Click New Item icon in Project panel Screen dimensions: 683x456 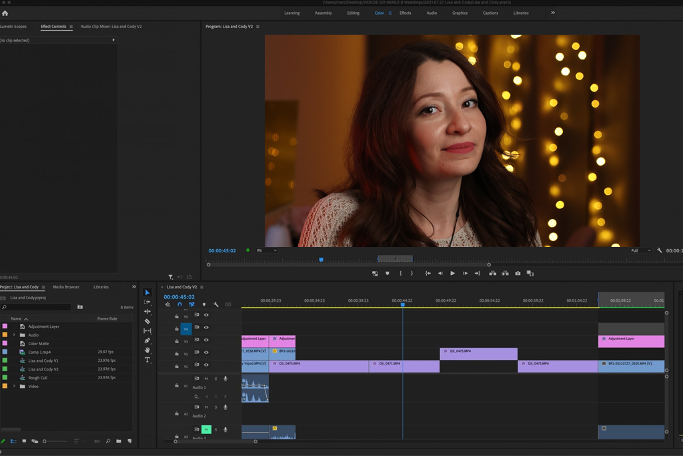coord(129,441)
